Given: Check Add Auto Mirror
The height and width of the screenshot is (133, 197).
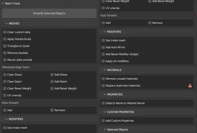Looking at the screenshot, I should point(103,47).
